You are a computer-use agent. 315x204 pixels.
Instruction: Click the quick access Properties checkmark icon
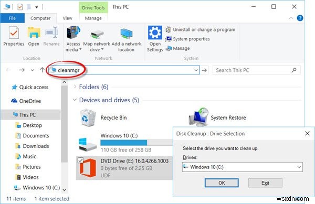pyautogui.click(x=20, y=7)
